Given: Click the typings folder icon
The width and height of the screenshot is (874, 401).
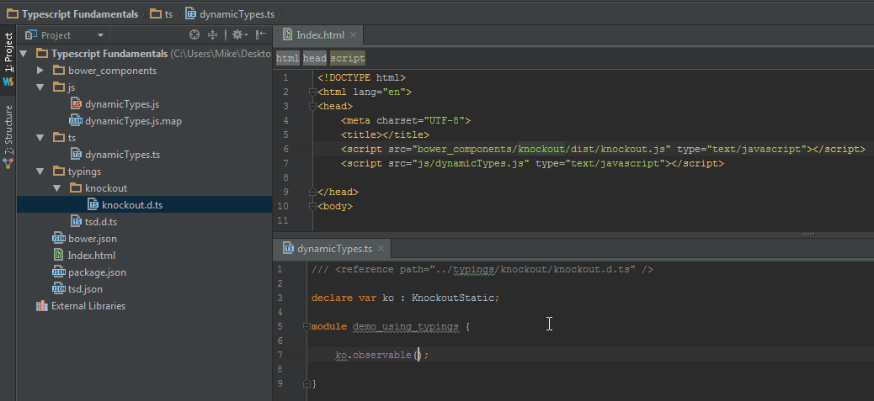Looking at the screenshot, I should coord(59,171).
